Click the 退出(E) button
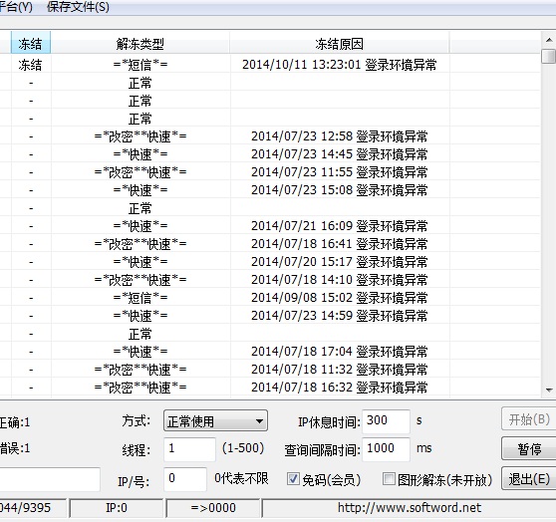The image size is (556, 522). pyautogui.click(x=529, y=479)
